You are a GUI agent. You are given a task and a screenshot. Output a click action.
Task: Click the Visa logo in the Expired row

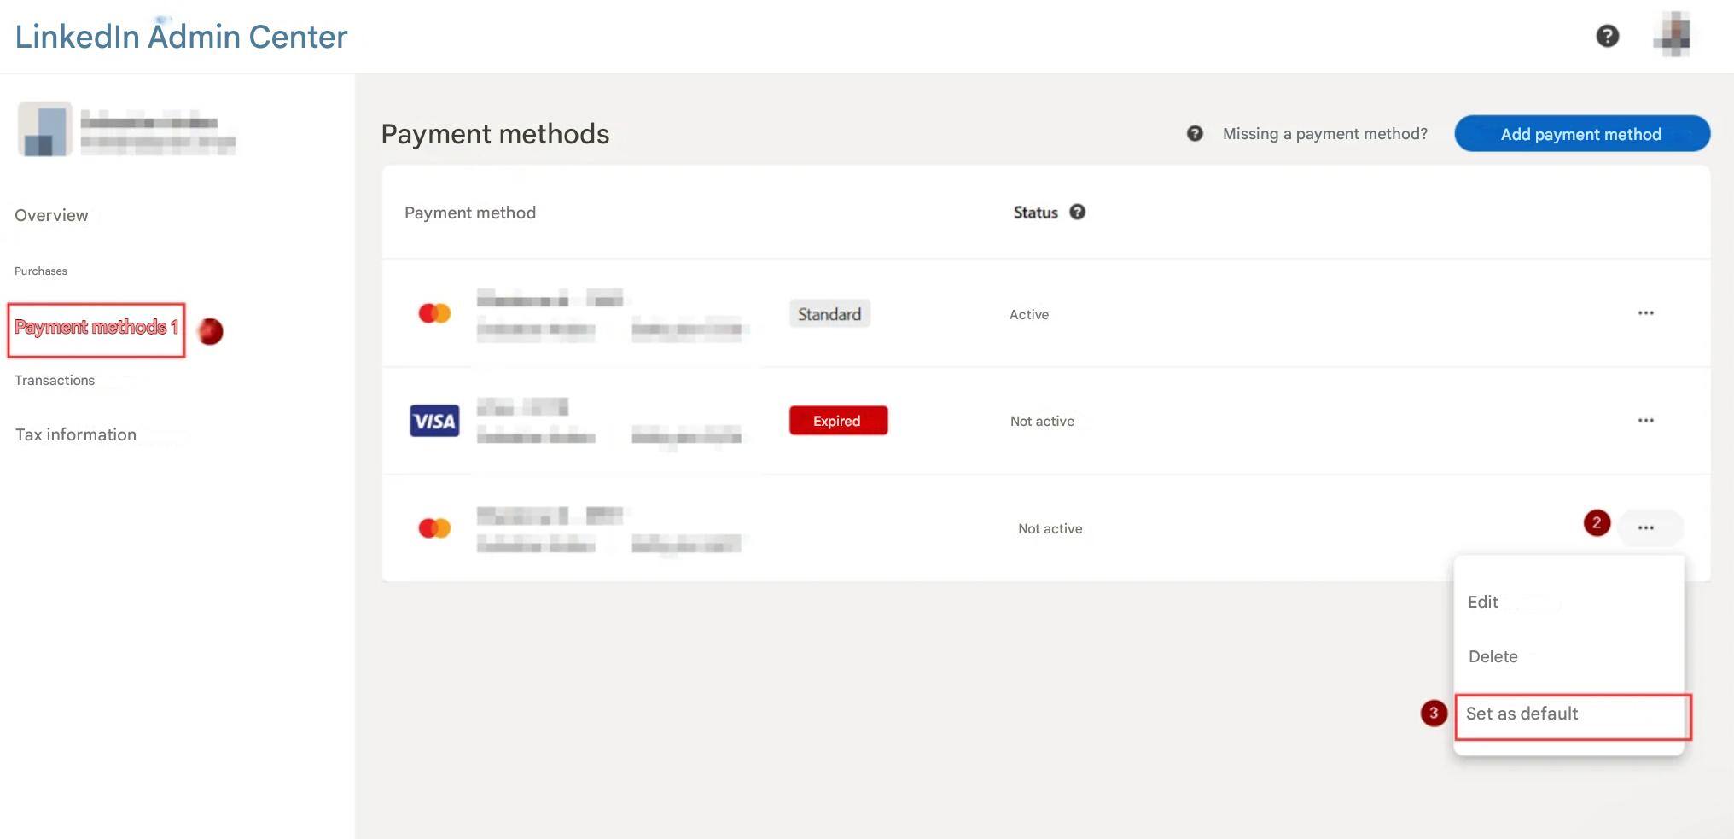pos(434,421)
